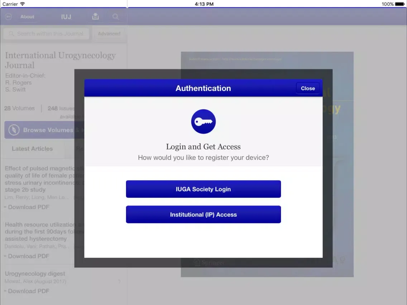Close the Authentication dialog
Screen dimensions: 407x305
pos(308,88)
